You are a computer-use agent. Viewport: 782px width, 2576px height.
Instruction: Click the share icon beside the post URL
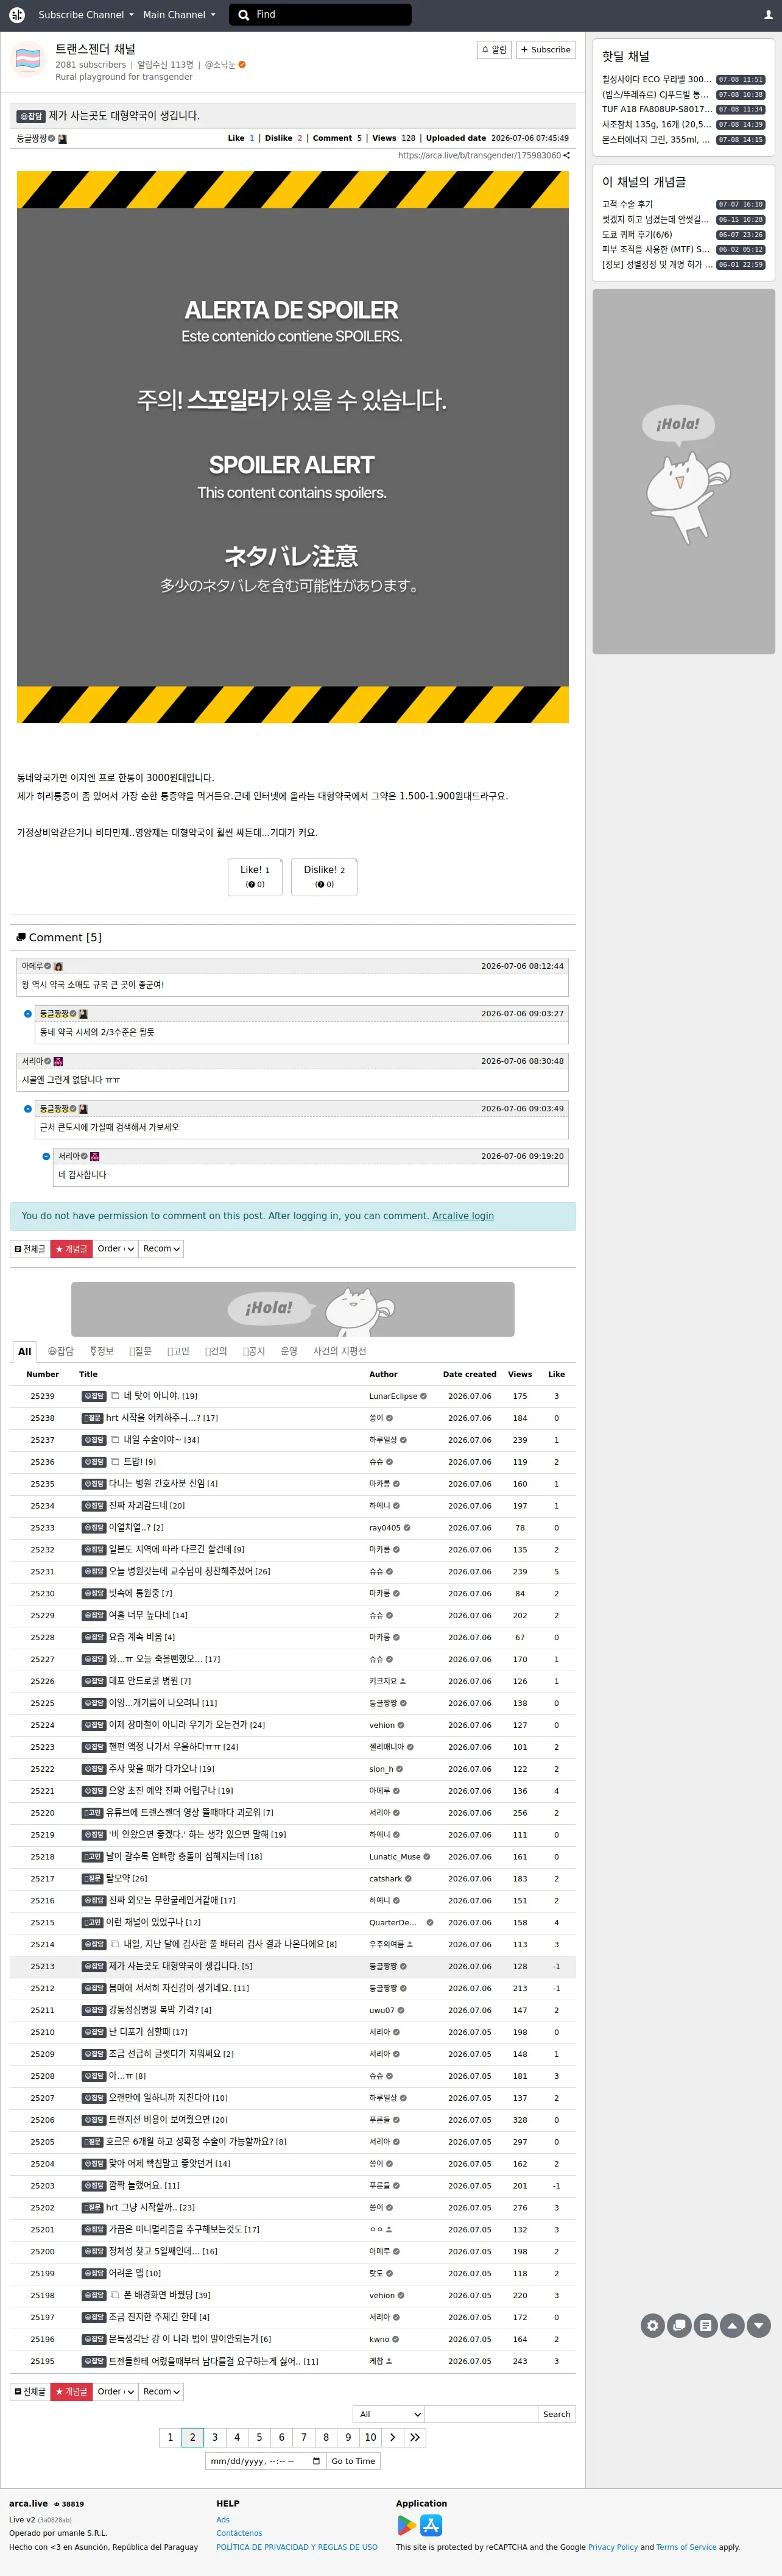[567, 155]
